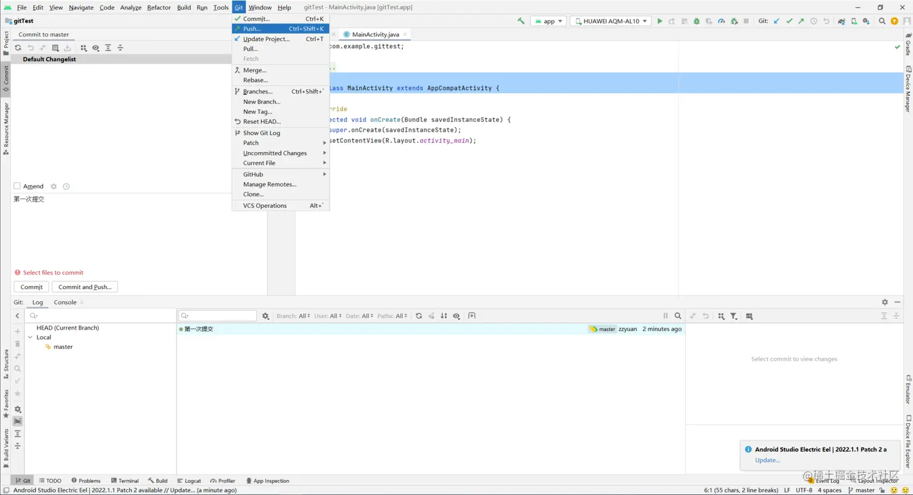Image resolution: width=913 pixels, height=495 pixels.
Task: Click the Update... link in the notification
Action: pyautogui.click(x=767, y=460)
